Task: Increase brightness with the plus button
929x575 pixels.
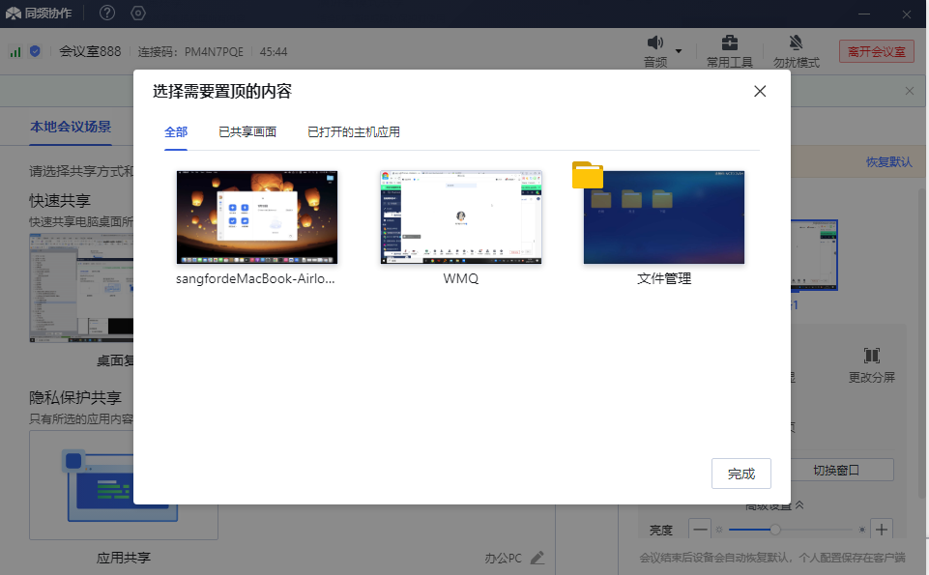Action: tap(881, 530)
